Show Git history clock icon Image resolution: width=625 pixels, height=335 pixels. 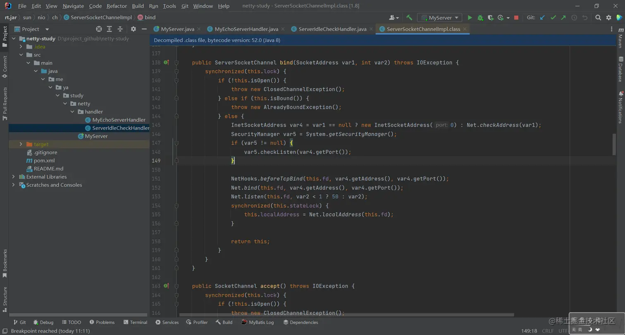pyautogui.click(x=574, y=18)
